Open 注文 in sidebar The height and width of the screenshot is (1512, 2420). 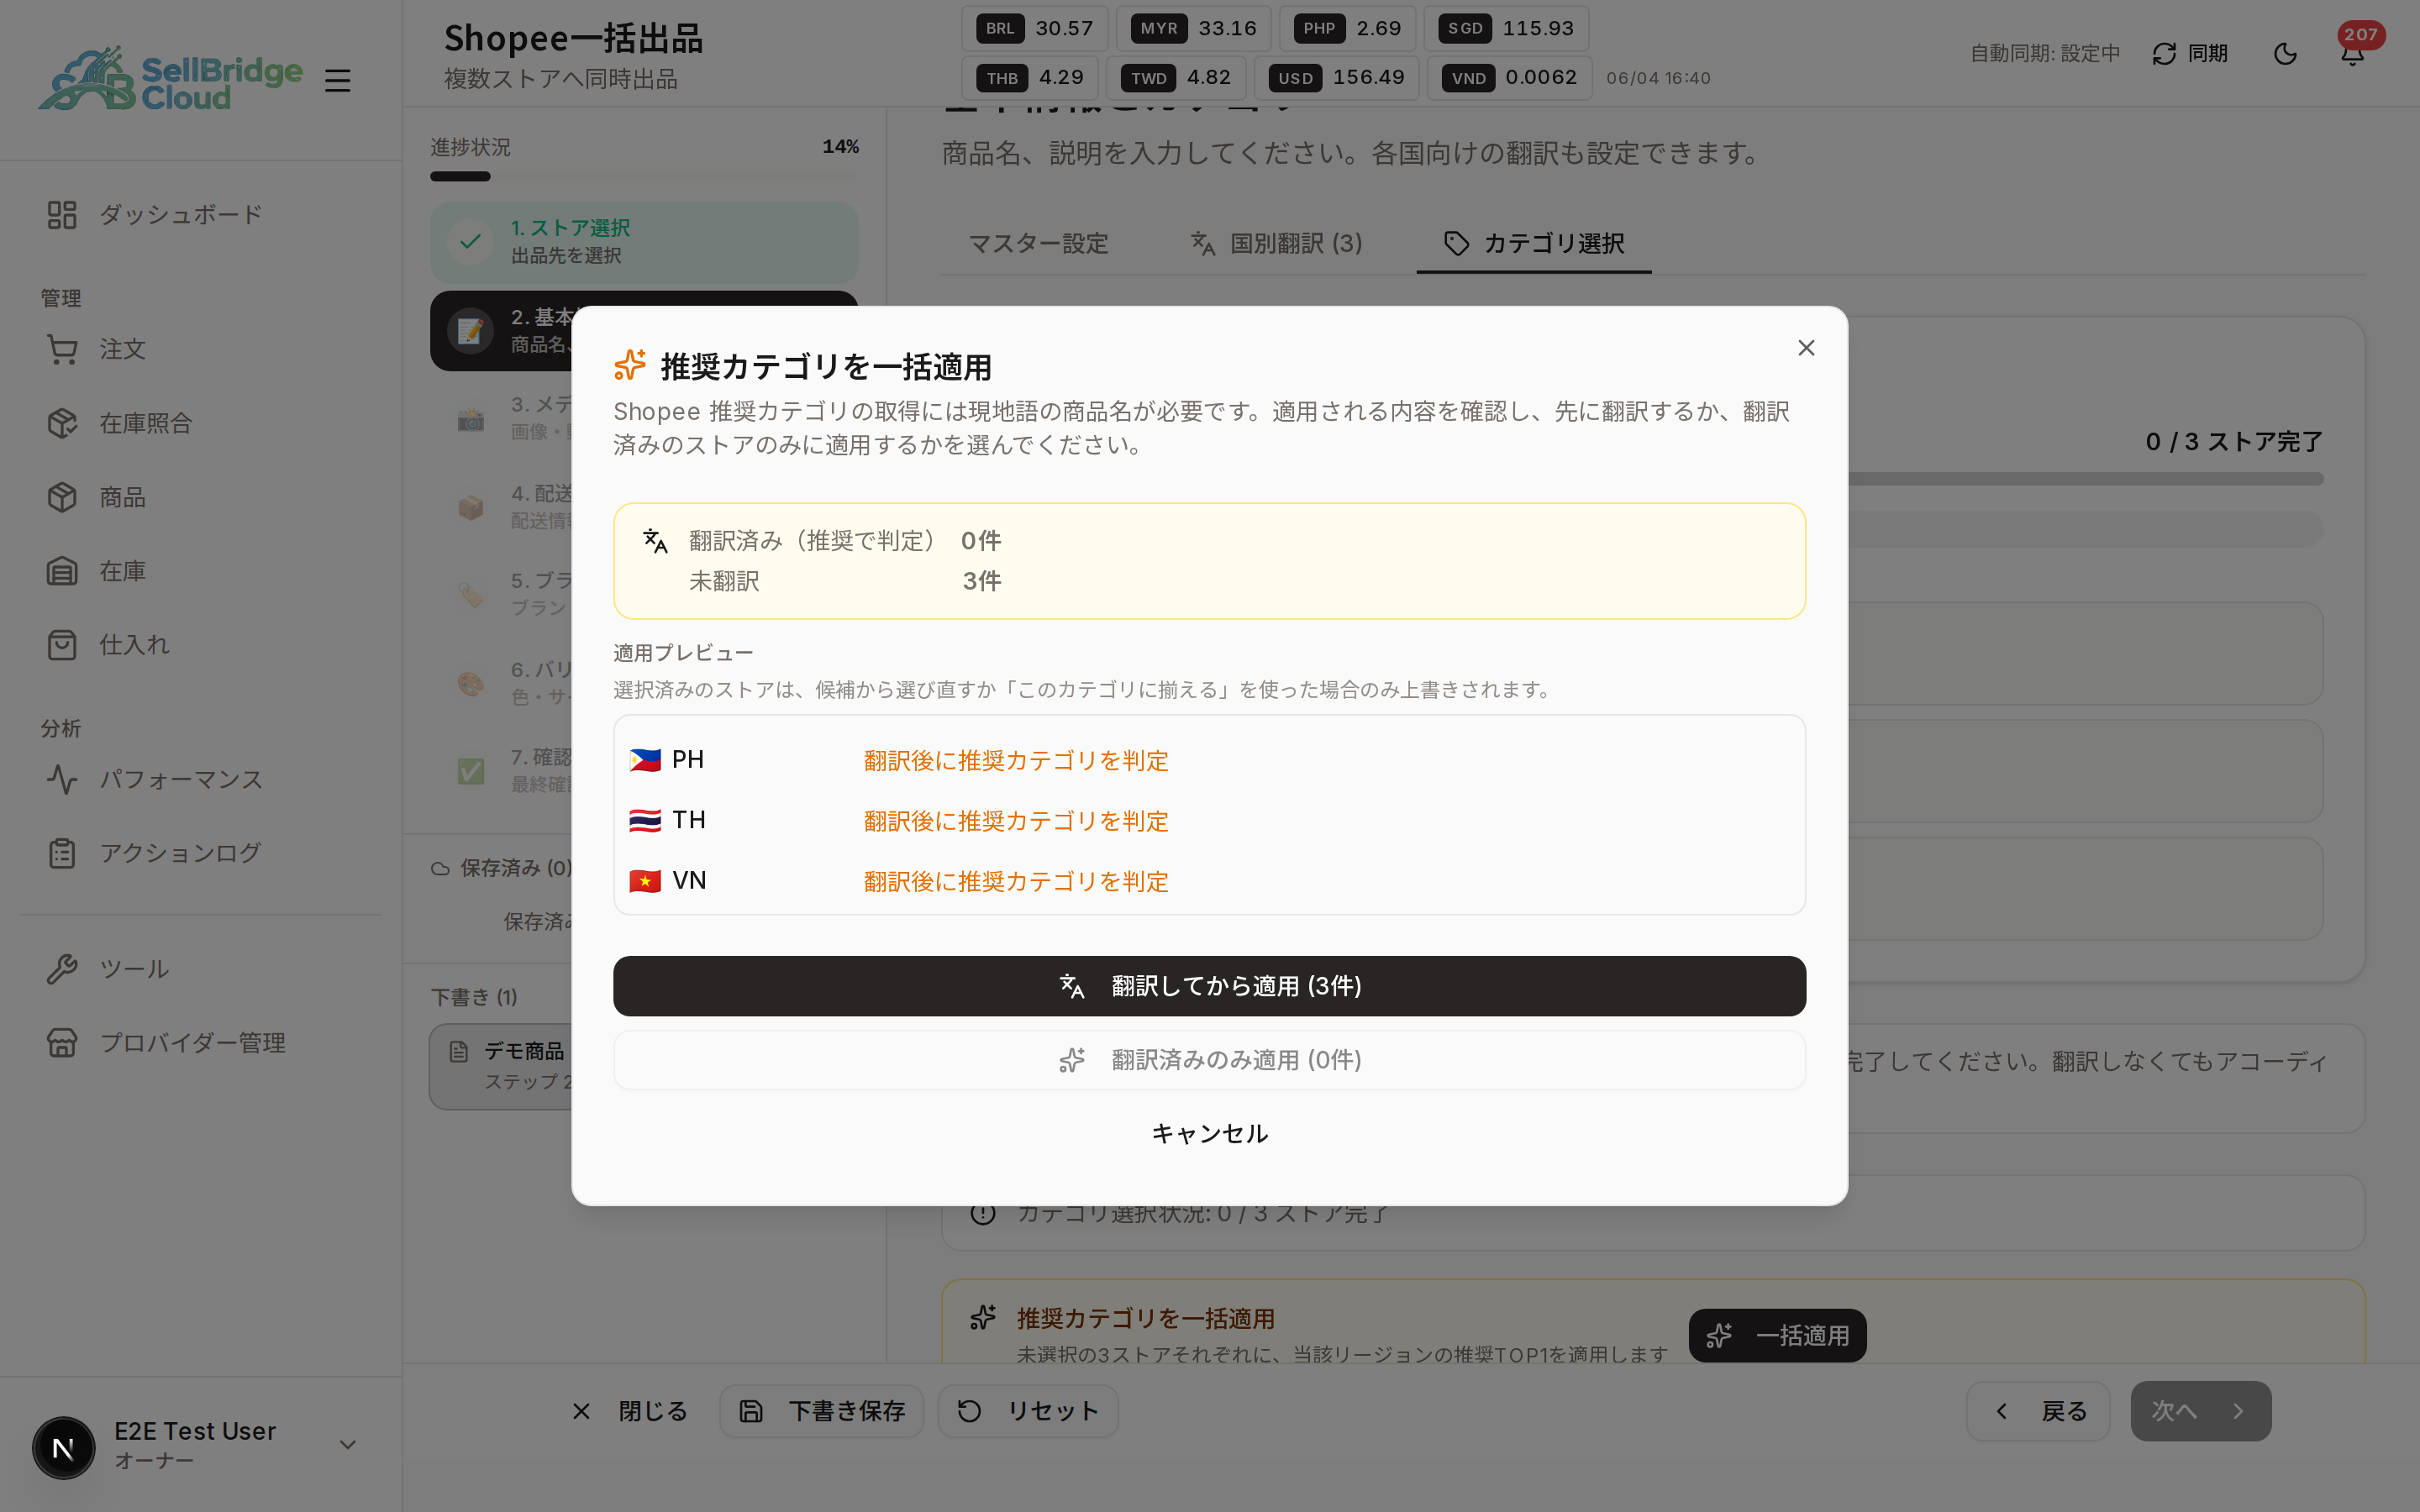(200, 349)
